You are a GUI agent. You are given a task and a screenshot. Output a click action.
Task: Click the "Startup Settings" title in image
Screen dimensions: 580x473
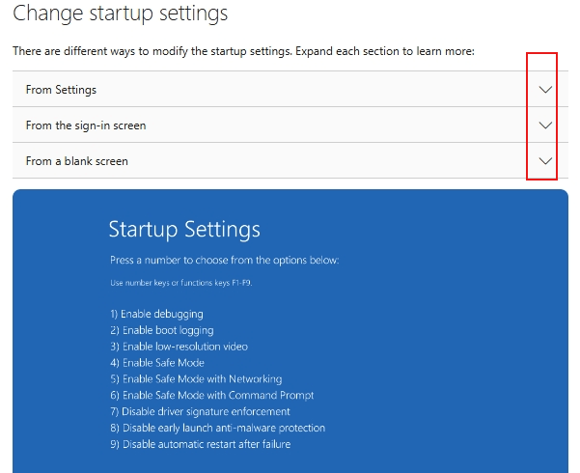tap(184, 230)
